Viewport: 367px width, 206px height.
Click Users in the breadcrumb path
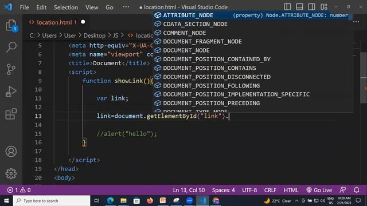pos(49,35)
